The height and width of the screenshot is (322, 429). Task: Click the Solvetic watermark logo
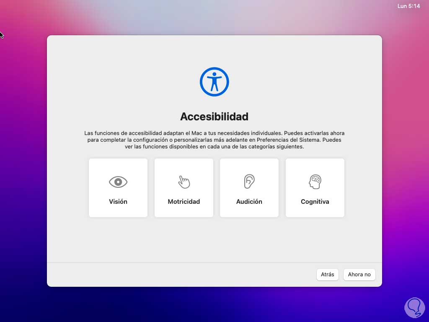tap(414, 308)
